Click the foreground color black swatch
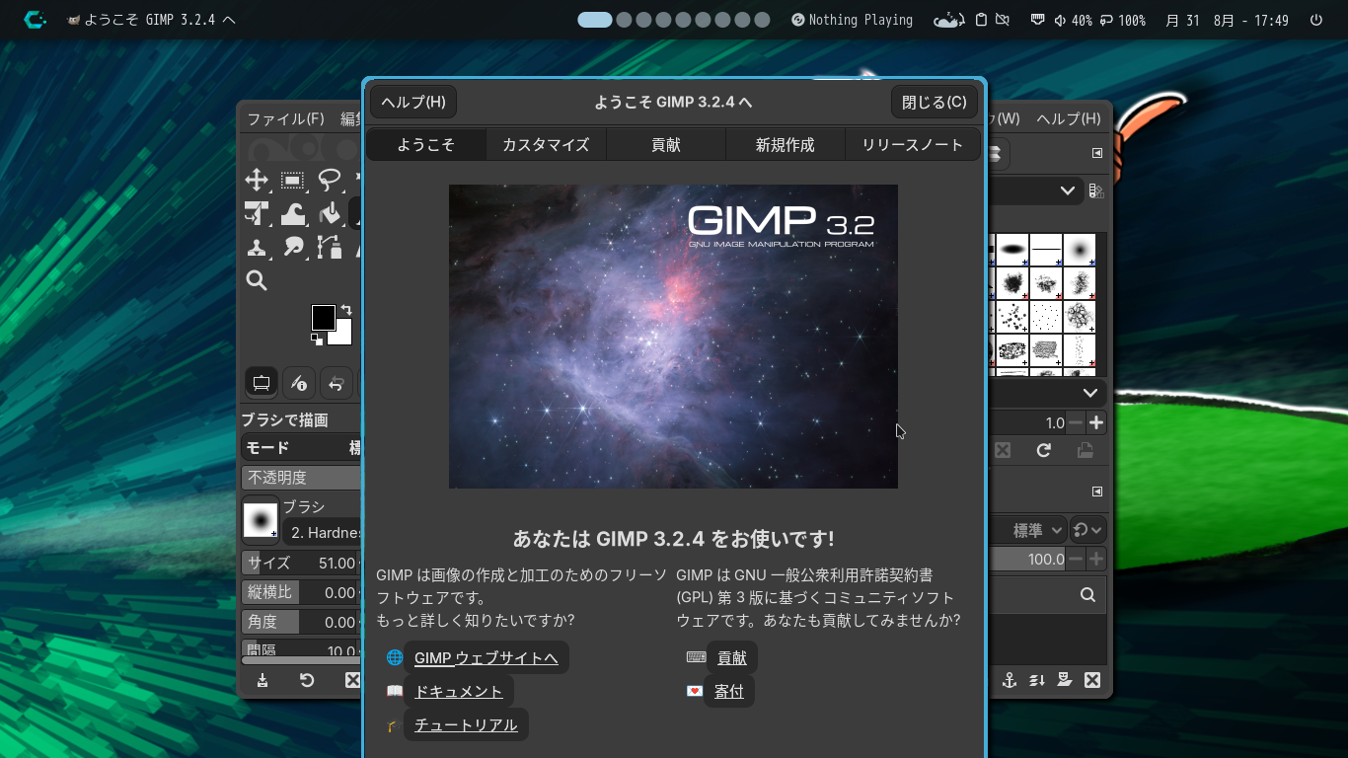1348x758 pixels. pos(322,317)
